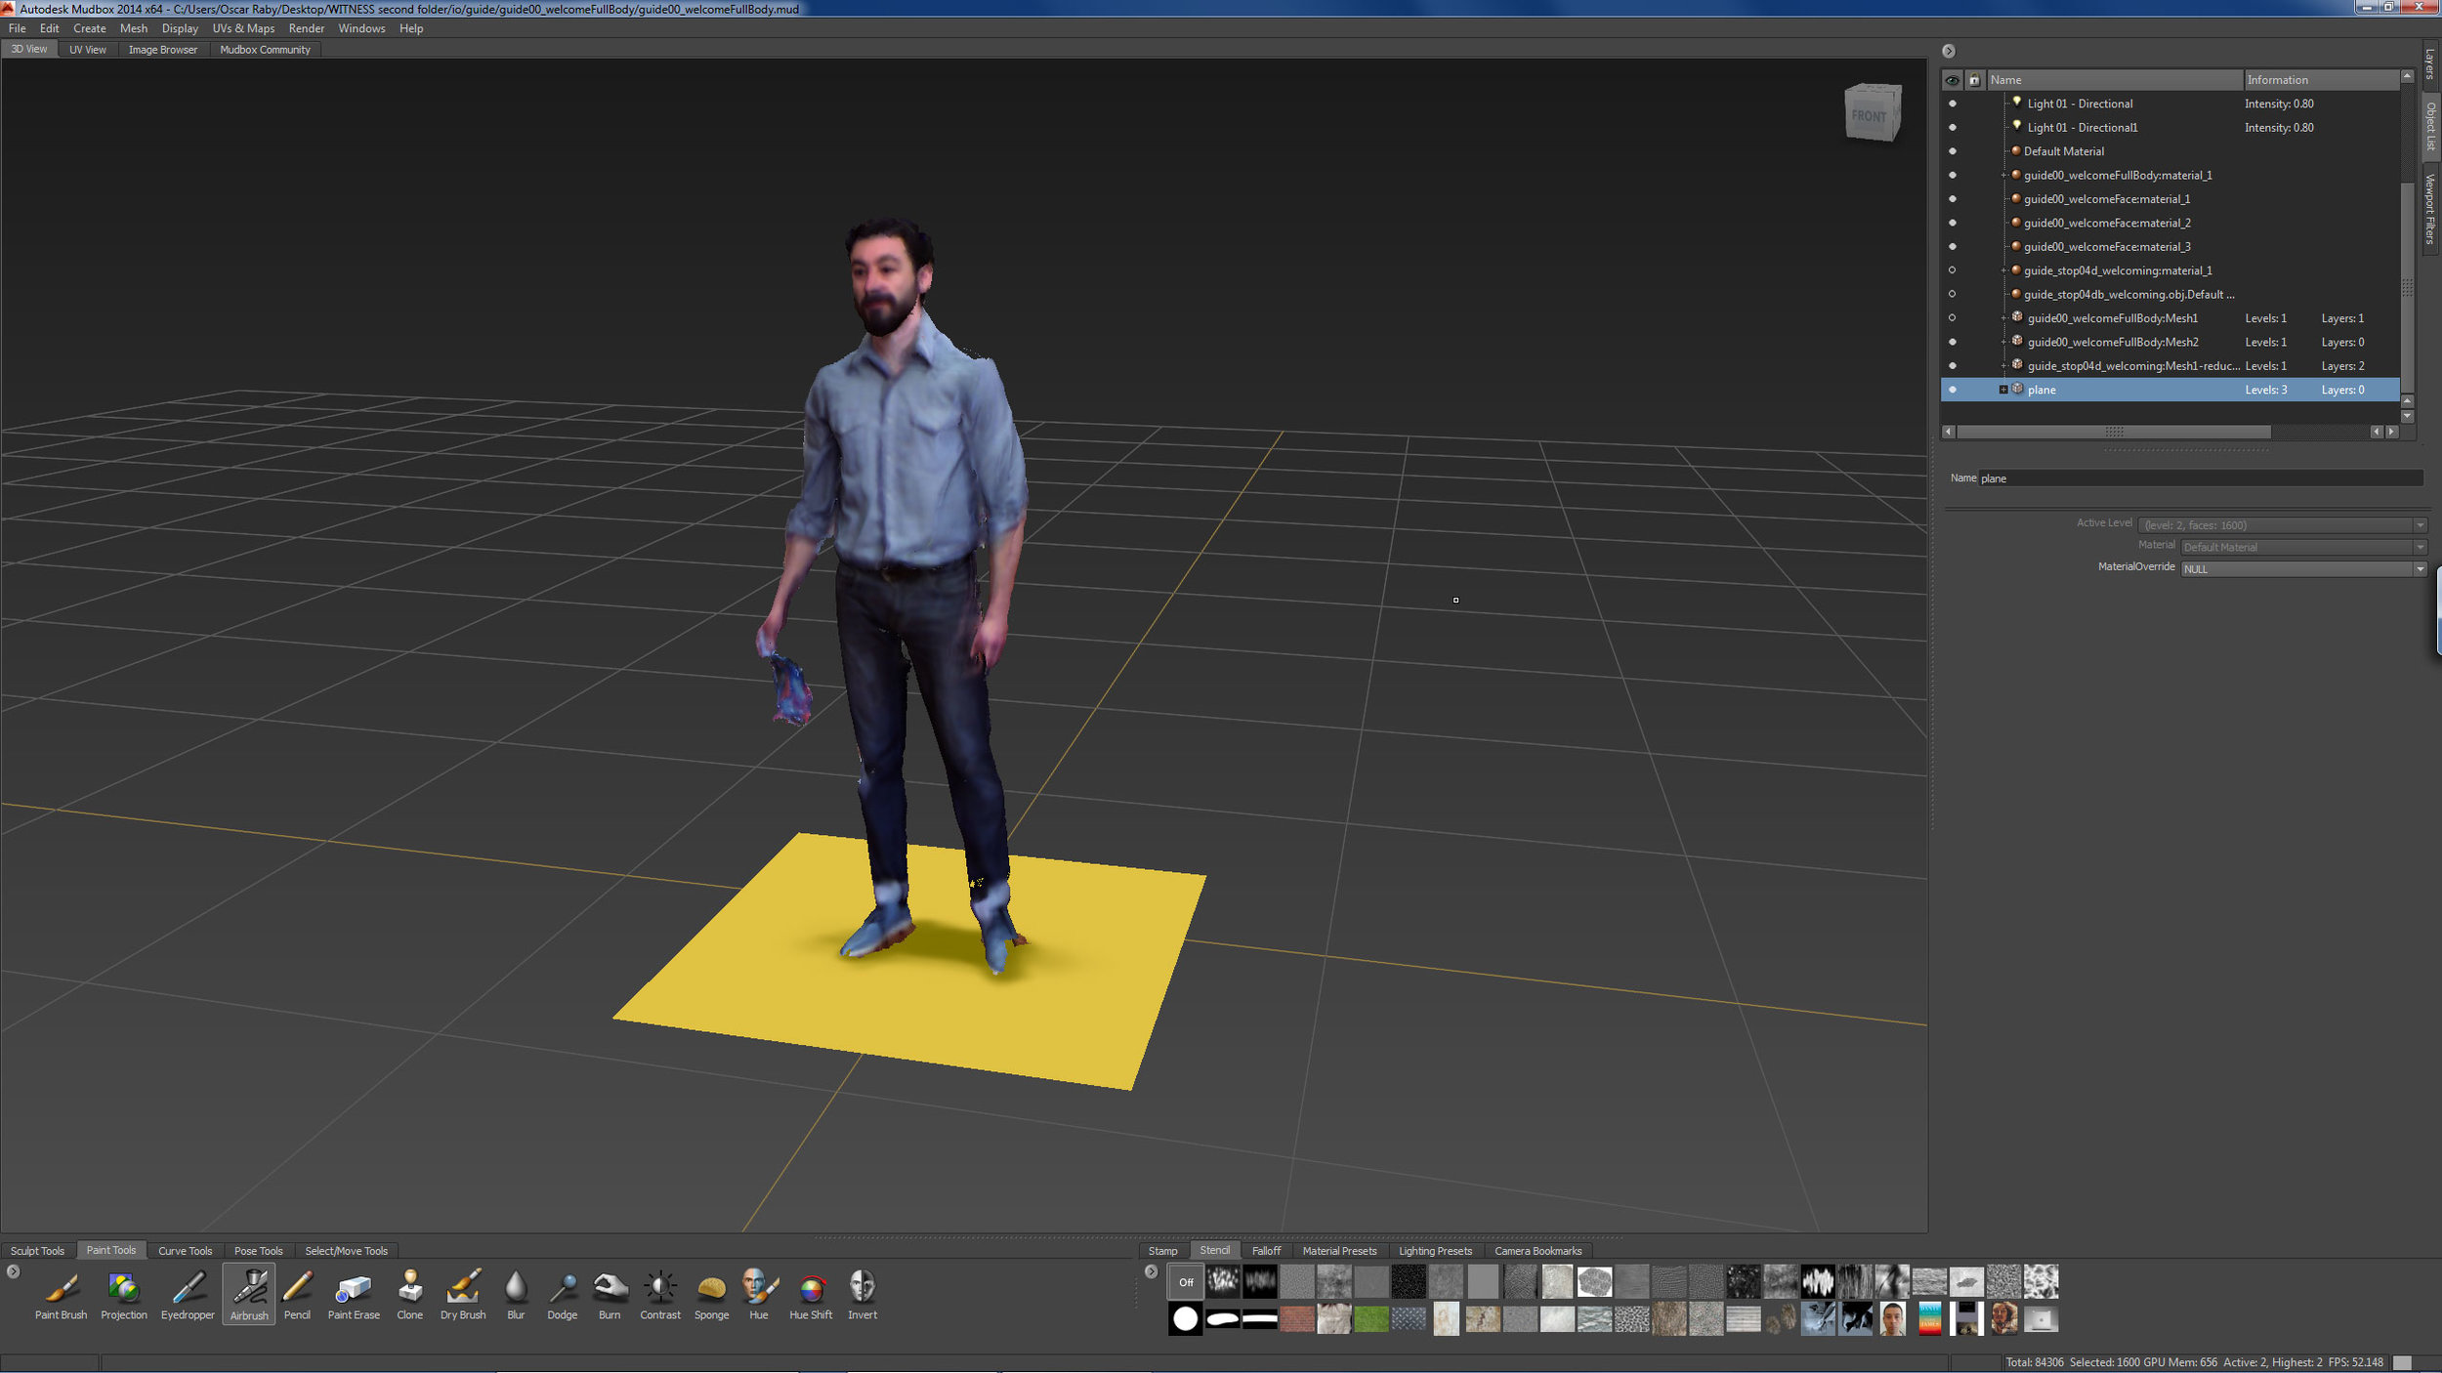Screen dimensions: 2442x1373
Task: Click the eye visibility column header
Action: click(x=1953, y=80)
